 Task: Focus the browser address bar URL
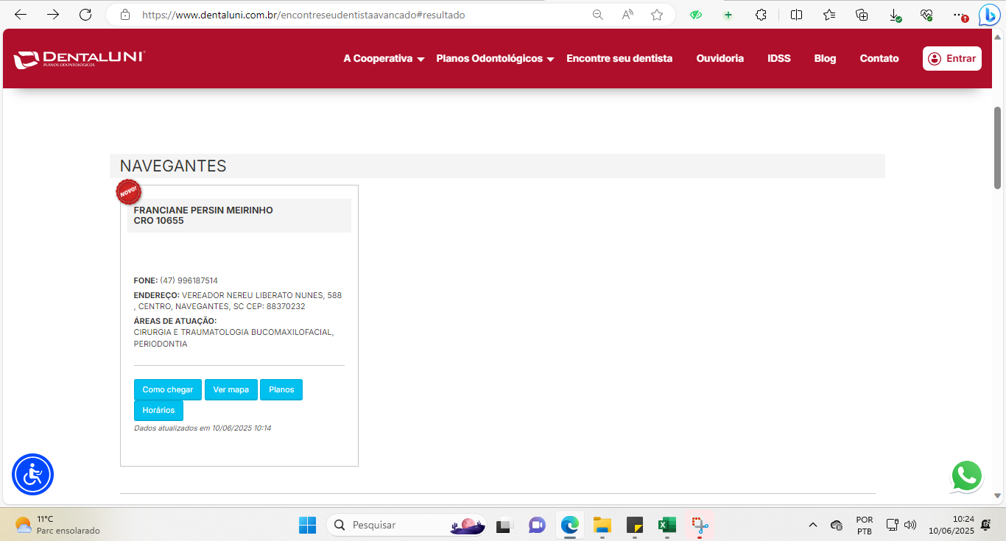coord(303,15)
